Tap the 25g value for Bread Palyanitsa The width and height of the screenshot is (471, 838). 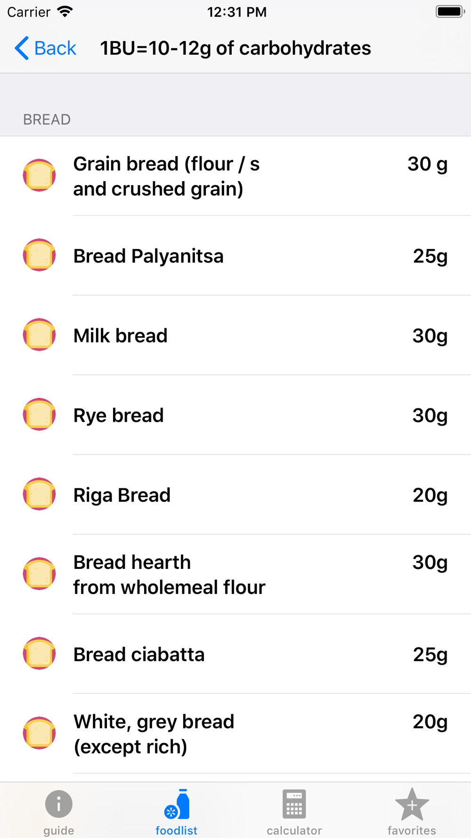click(430, 256)
